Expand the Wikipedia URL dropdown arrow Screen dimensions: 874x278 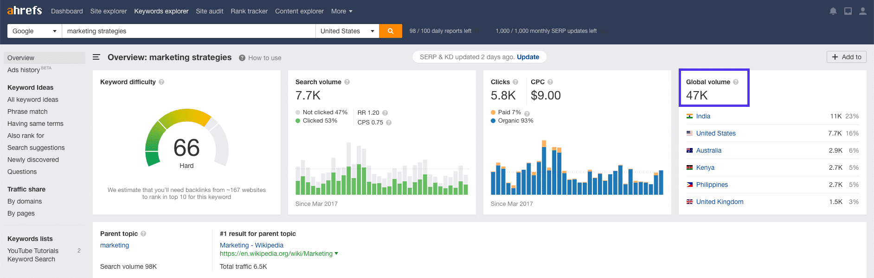tap(336, 253)
